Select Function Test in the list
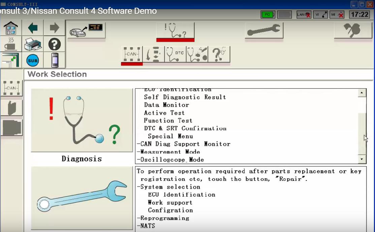Image resolution: width=375 pixels, height=232 pixels. tap(168, 120)
